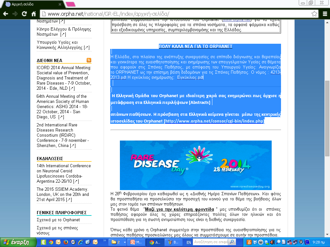Switch to the M.. taskbar window
This screenshot has width=330, height=247.
pyautogui.click(x=136, y=242)
